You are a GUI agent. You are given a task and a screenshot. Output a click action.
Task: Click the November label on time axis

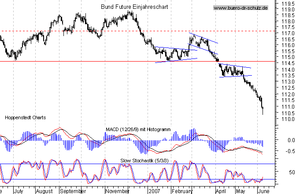click(x=117, y=191)
